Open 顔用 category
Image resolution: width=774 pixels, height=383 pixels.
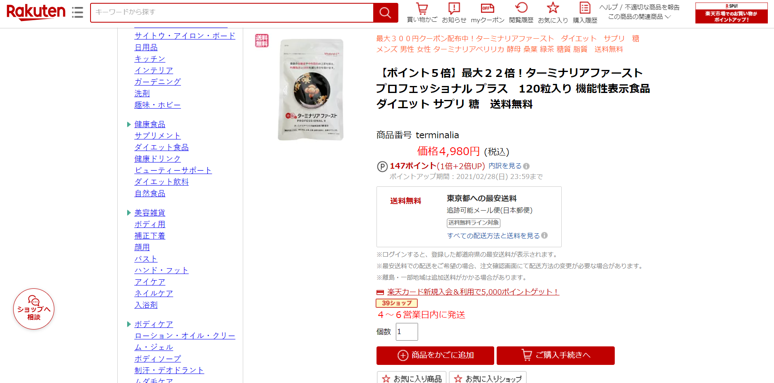142,247
